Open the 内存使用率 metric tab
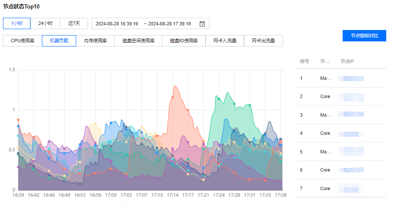This screenshot has width=393, height=207. click(x=95, y=41)
